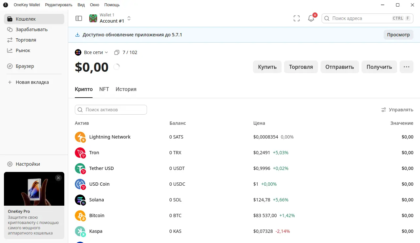This screenshot has height=243, width=420.
Task: Click the all-networks colored dots icon
Action: pos(78,52)
